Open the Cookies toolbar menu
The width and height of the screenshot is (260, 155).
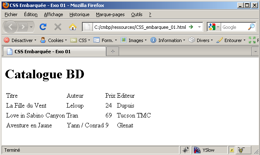[x=53, y=40]
